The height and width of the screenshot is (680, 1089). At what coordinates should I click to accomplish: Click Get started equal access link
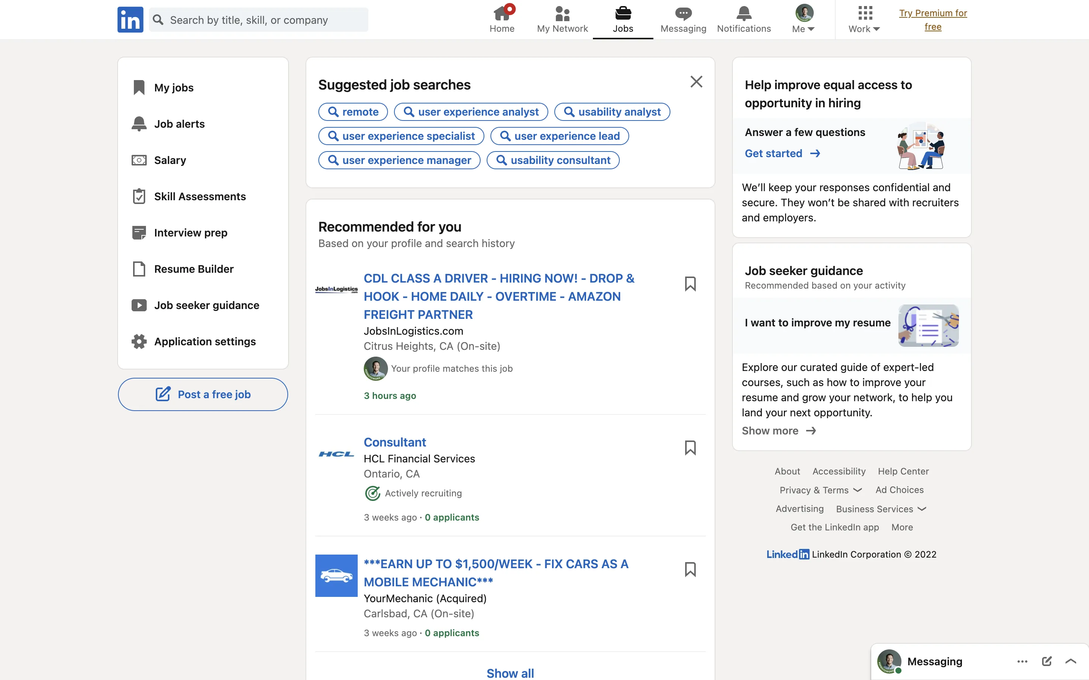click(x=782, y=153)
